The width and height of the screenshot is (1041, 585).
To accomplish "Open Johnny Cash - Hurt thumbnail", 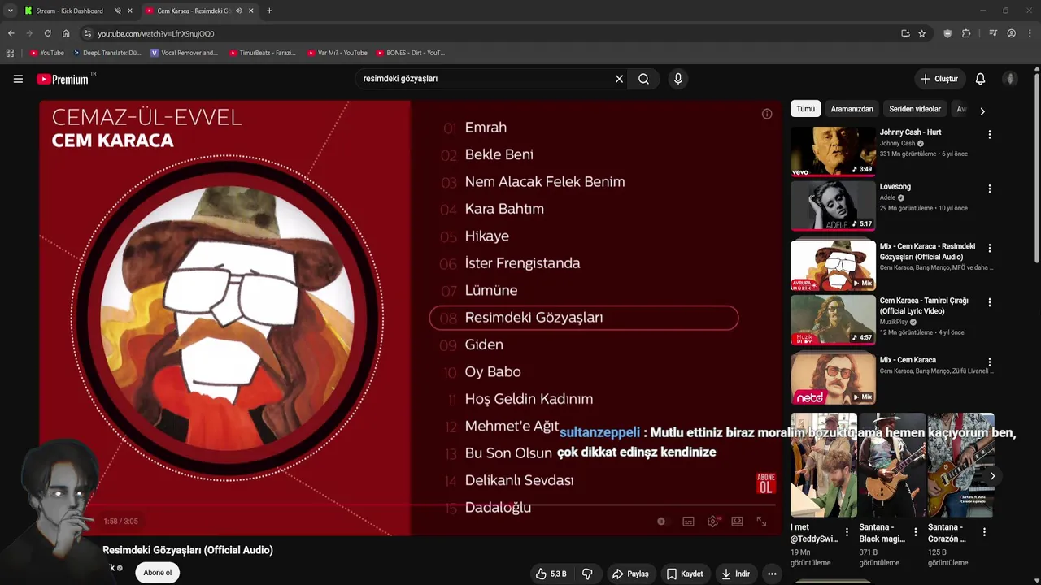I will 833,151.
